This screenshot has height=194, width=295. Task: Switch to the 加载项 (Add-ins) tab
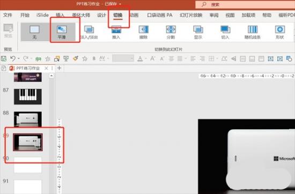point(248,15)
